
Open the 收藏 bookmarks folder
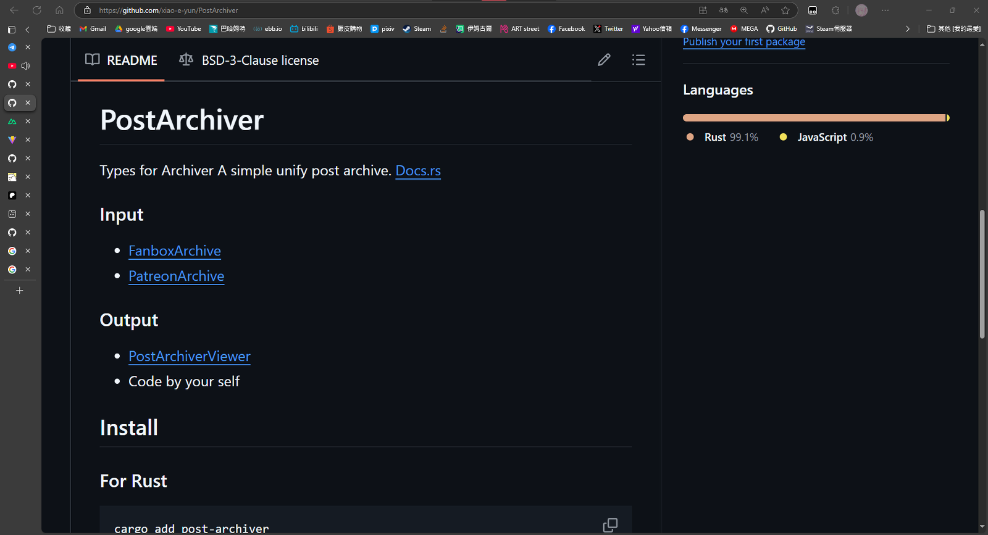(x=59, y=29)
